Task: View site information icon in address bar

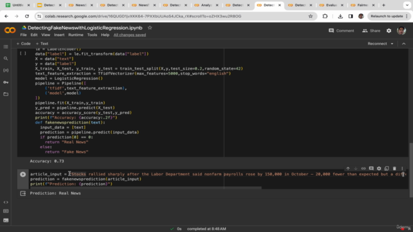Action: (39, 16)
